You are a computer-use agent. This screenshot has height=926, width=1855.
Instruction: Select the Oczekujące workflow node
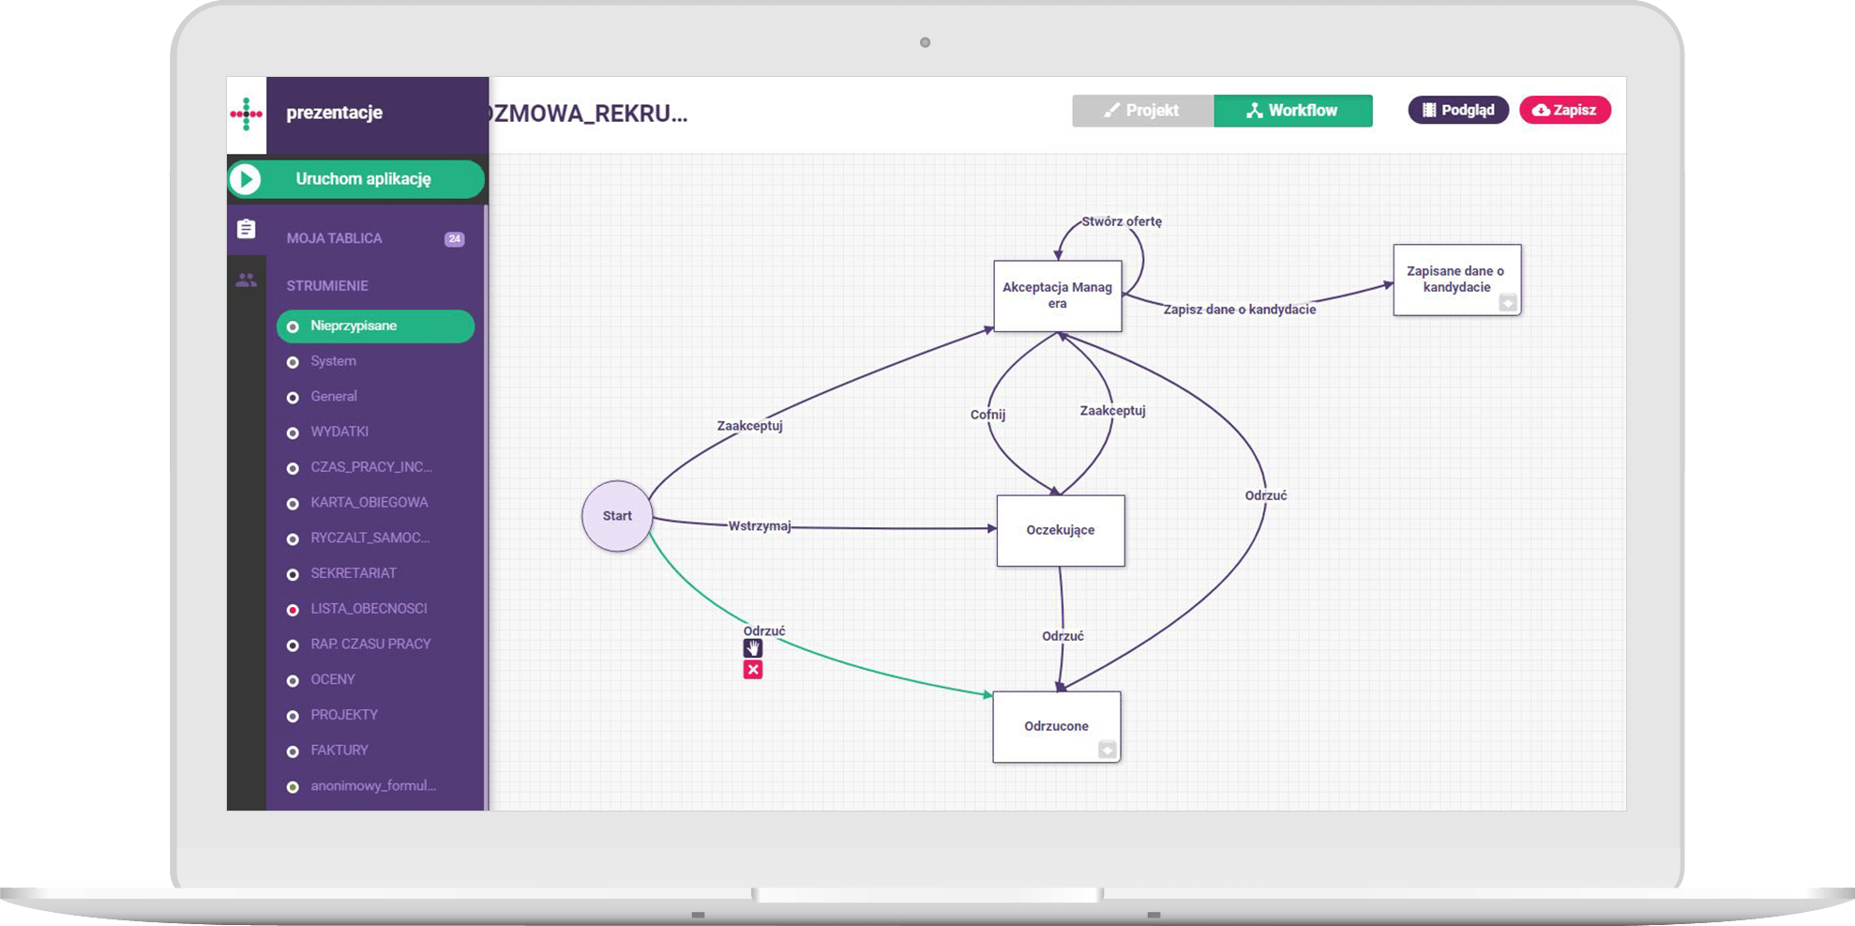point(1060,530)
